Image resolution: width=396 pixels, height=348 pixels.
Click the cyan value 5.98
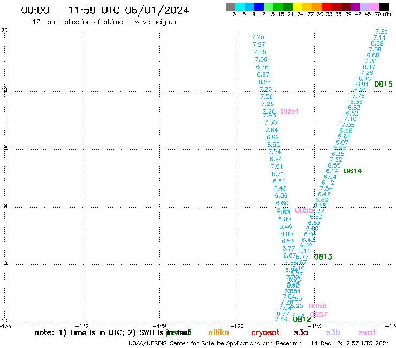click(346, 131)
